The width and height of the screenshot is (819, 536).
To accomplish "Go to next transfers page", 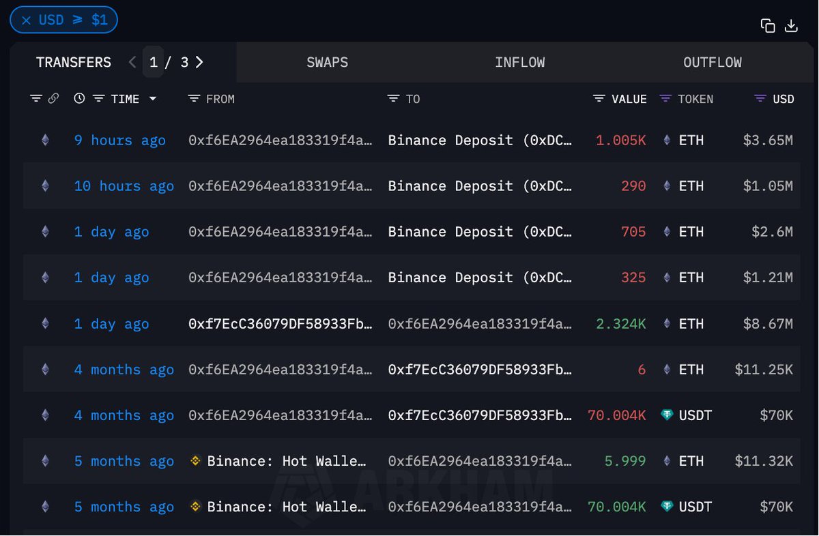I will coord(199,62).
